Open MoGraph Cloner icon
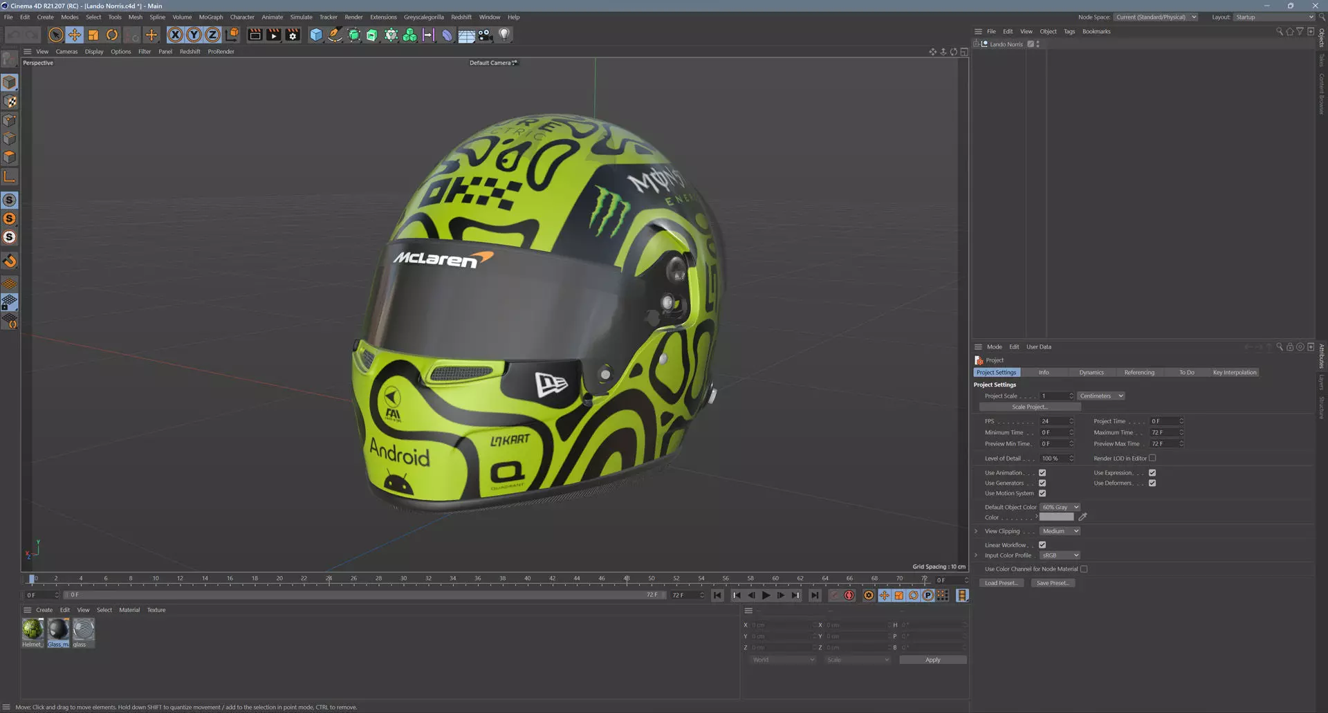1328x713 pixels. 409,35
